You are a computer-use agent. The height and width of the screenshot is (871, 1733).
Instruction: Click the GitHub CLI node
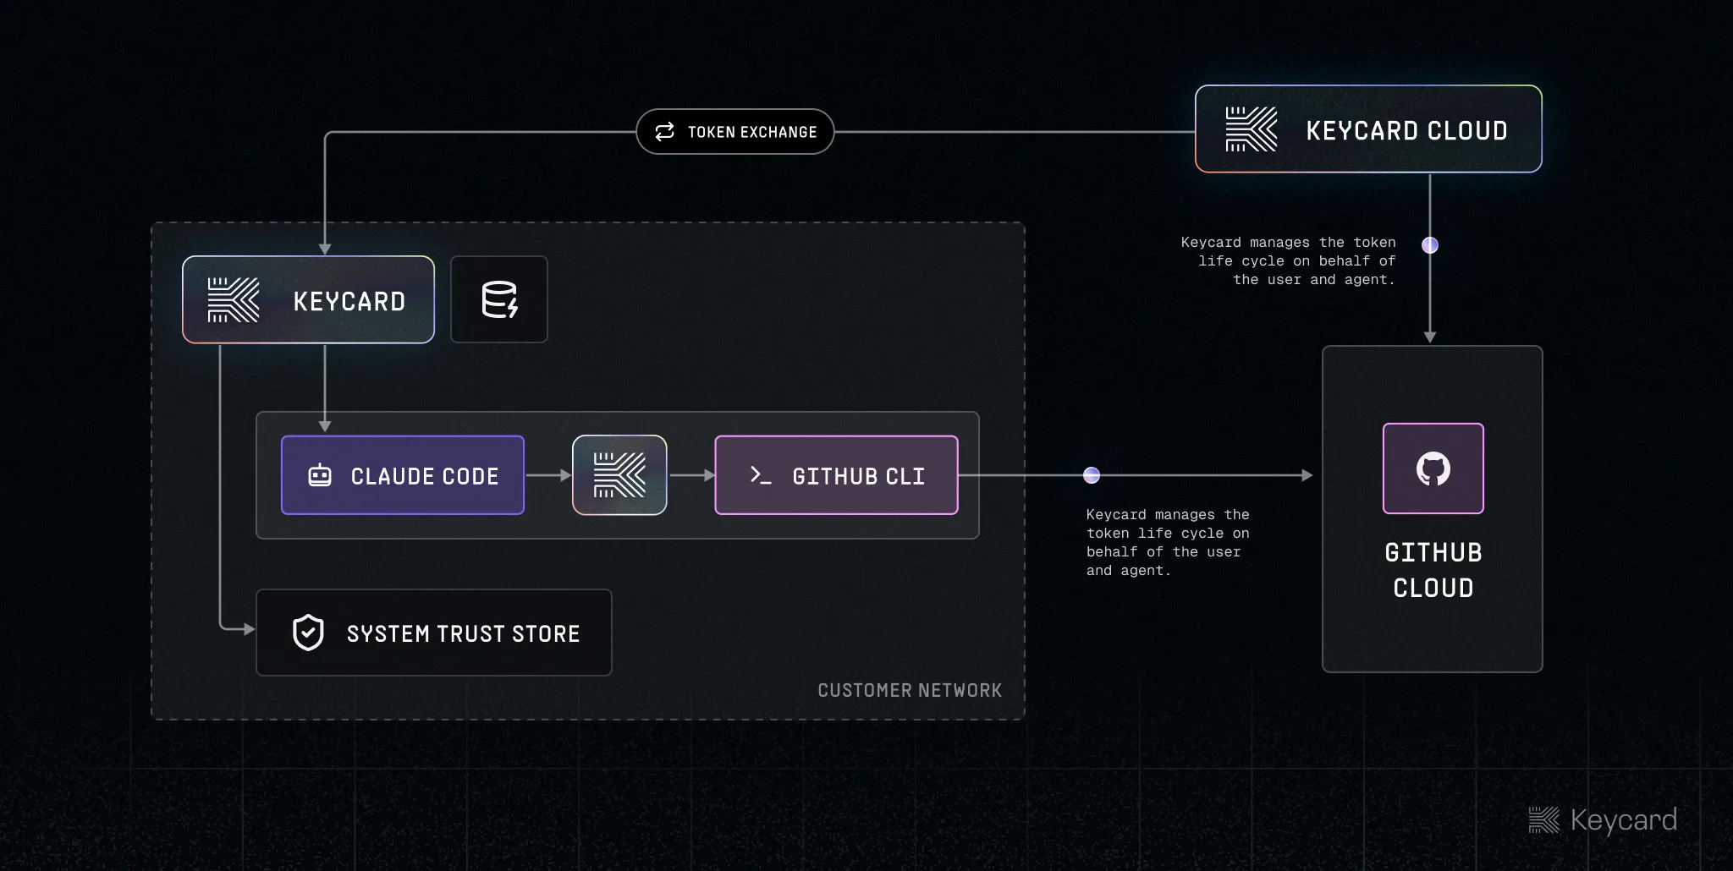point(836,475)
